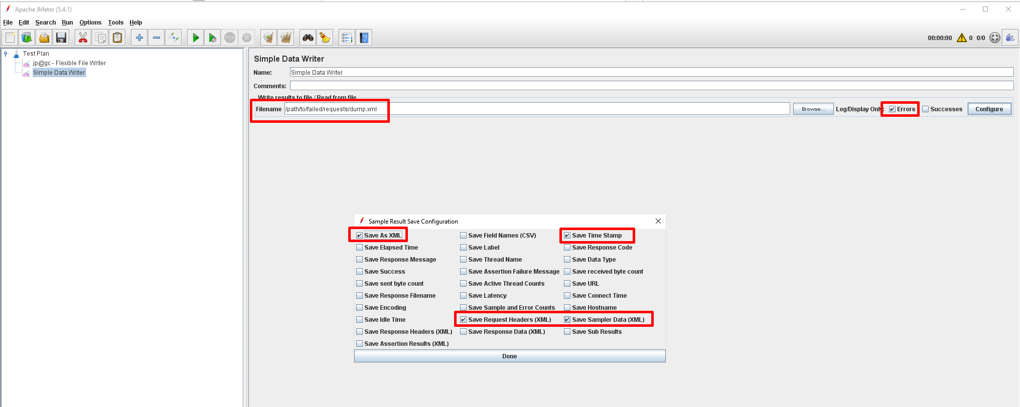Enable Save Thread Name checkbox
The height and width of the screenshot is (407, 1020).
(x=463, y=260)
